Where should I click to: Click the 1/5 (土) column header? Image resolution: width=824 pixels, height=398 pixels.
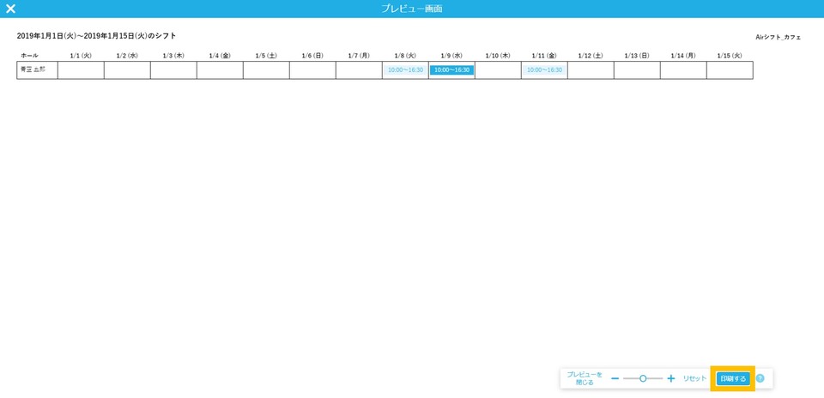pos(266,56)
